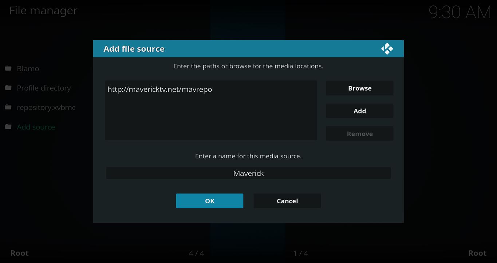Click the left panel Root label
Screen dimensions: 497x263
click(x=19, y=253)
